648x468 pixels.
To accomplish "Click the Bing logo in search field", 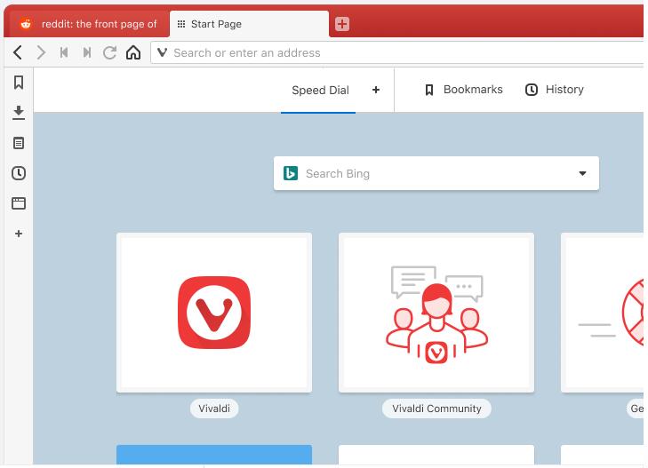I will 291,173.
